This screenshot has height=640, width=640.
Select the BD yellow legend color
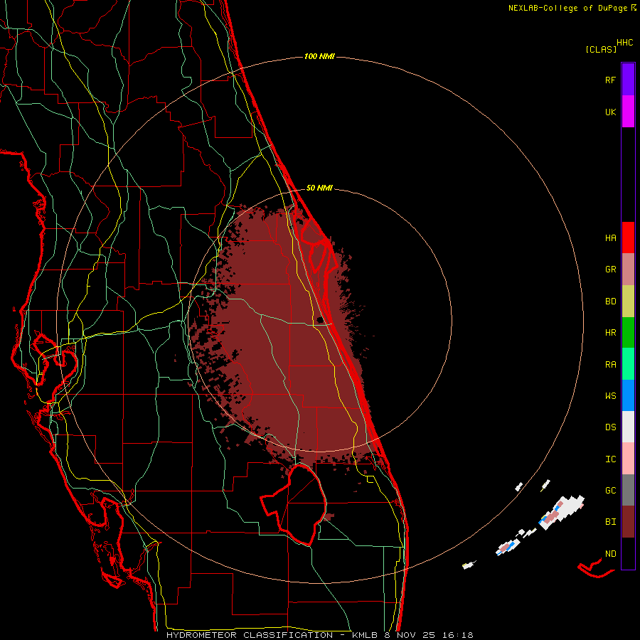(x=628, y=302)
